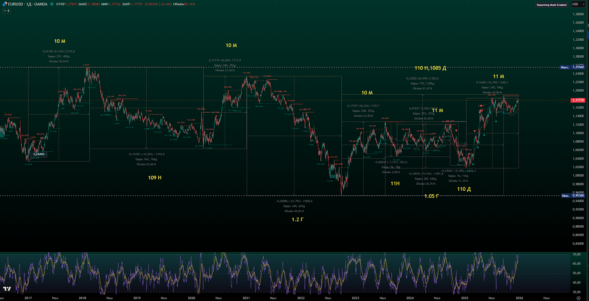Select the 109 Н text annotation
Image resolution: width=589 pixels, height=301 pixels.
(x=155, y=178)
